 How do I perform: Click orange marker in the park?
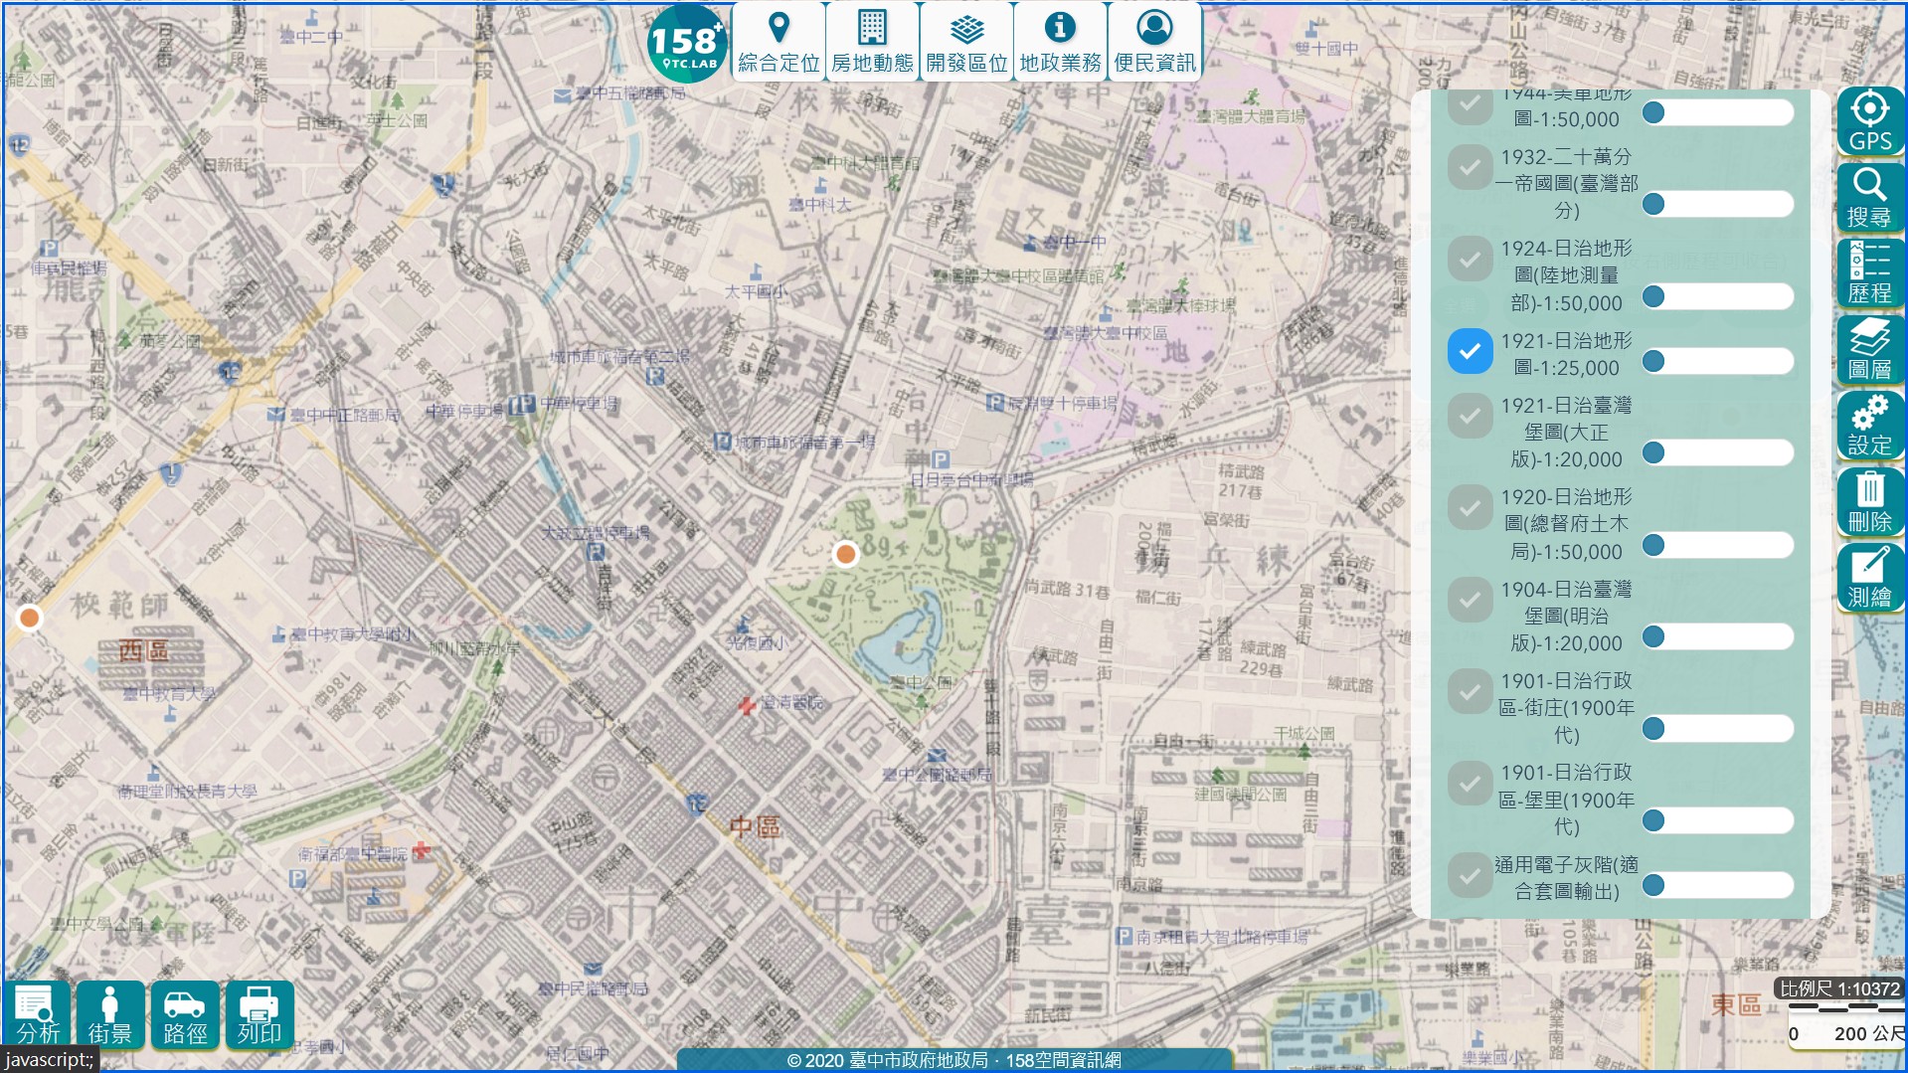coord(845,554)
